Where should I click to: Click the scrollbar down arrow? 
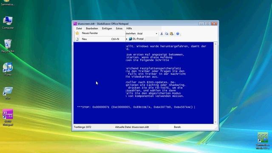tap(215, 122)
